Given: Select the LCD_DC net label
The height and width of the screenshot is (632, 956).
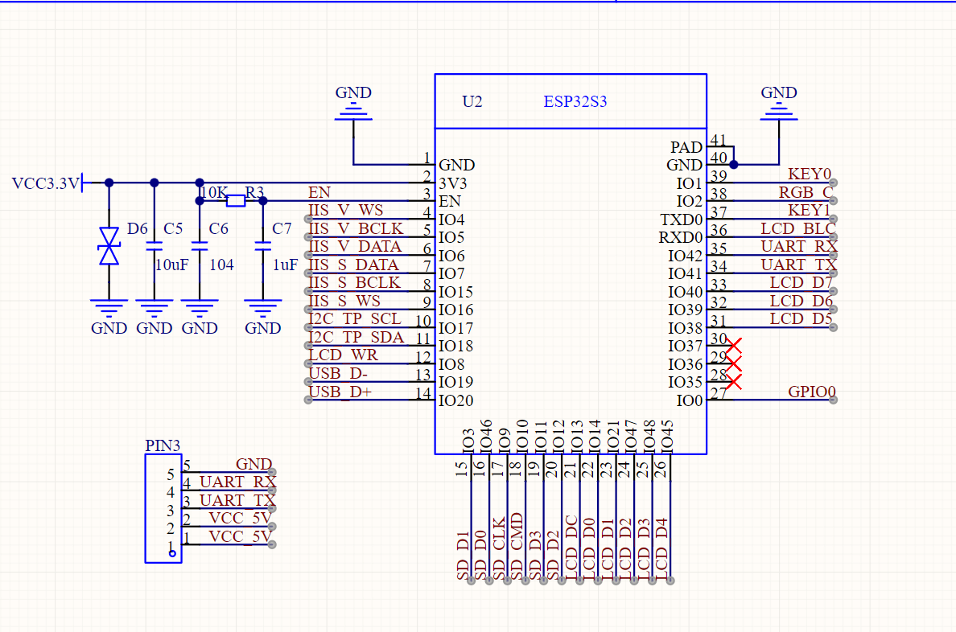Looking at the screenshot, I should (x=571, y=548).
